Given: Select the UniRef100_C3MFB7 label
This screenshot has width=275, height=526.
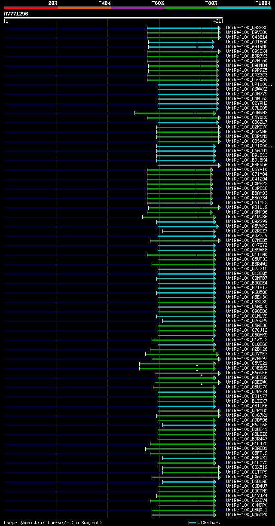Looking at the screenshot, I should click(x=247, y=278).
